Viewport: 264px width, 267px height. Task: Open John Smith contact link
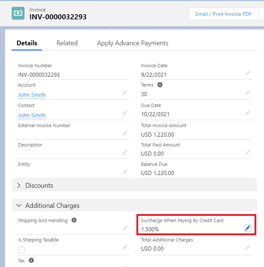[32, 115]
